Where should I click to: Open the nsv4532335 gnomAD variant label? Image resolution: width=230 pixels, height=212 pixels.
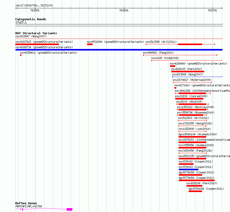tap(204, 156)
